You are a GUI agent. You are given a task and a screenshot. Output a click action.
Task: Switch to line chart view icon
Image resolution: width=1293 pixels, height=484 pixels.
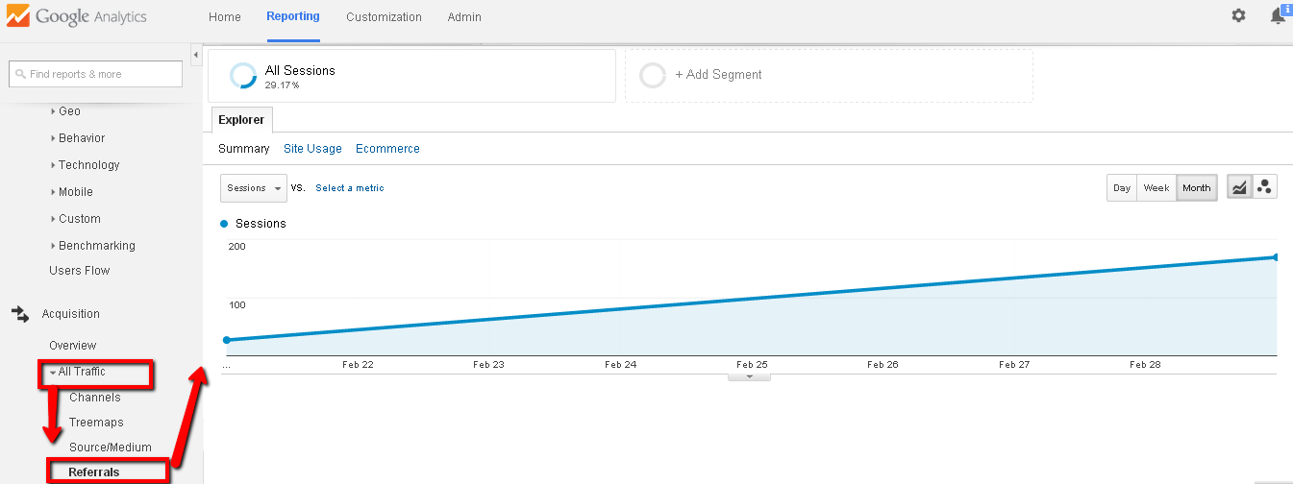(1240, 188)
